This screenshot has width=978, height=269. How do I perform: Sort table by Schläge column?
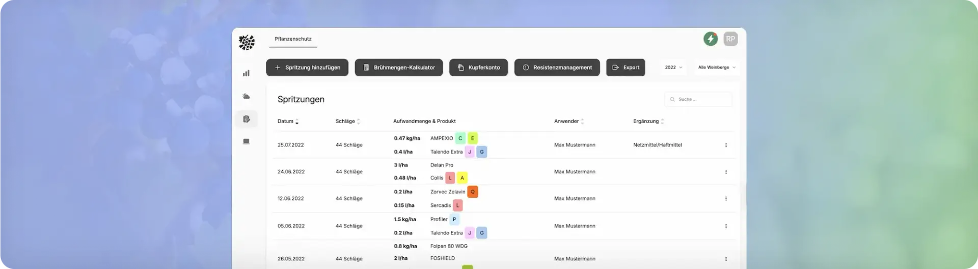[x=348, y=122]
